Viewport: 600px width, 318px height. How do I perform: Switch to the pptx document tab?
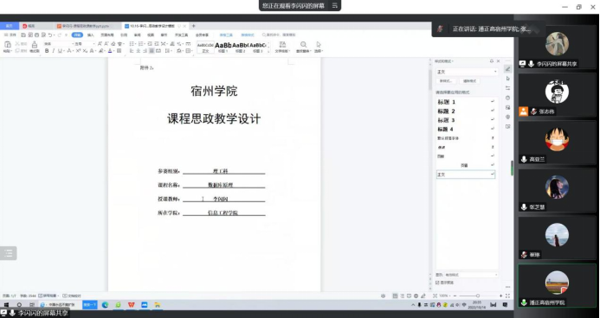click(x=83, y=26)
